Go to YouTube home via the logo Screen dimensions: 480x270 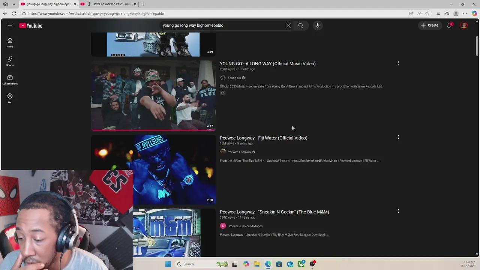coord(31,25)
